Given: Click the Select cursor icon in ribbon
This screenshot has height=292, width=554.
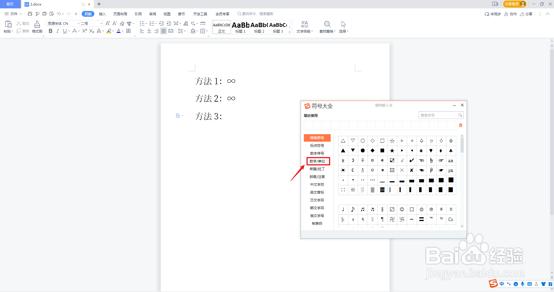Looking at the screenshot, I should [x=343, y=24].
